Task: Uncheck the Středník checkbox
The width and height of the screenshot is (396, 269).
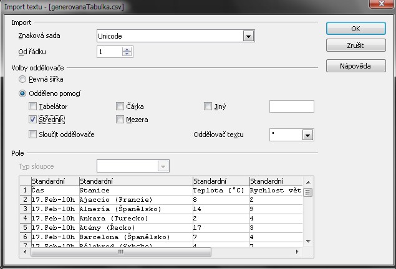Action: click(x=33, y=120)
